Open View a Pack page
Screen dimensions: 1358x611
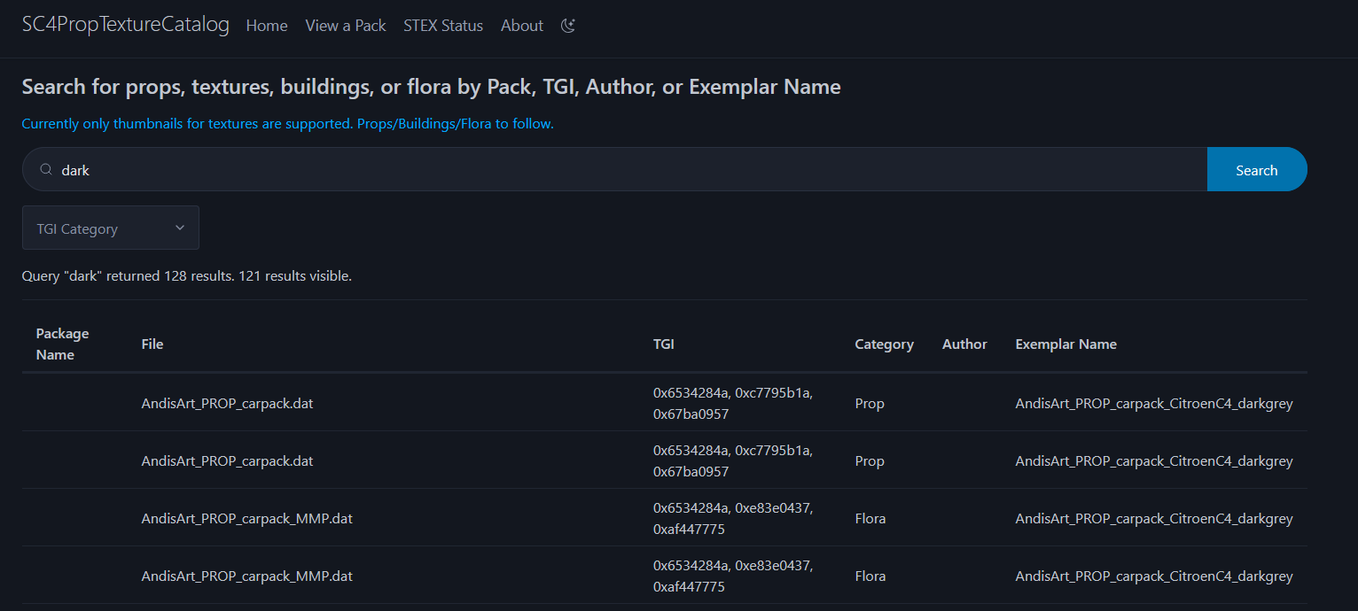346,26
